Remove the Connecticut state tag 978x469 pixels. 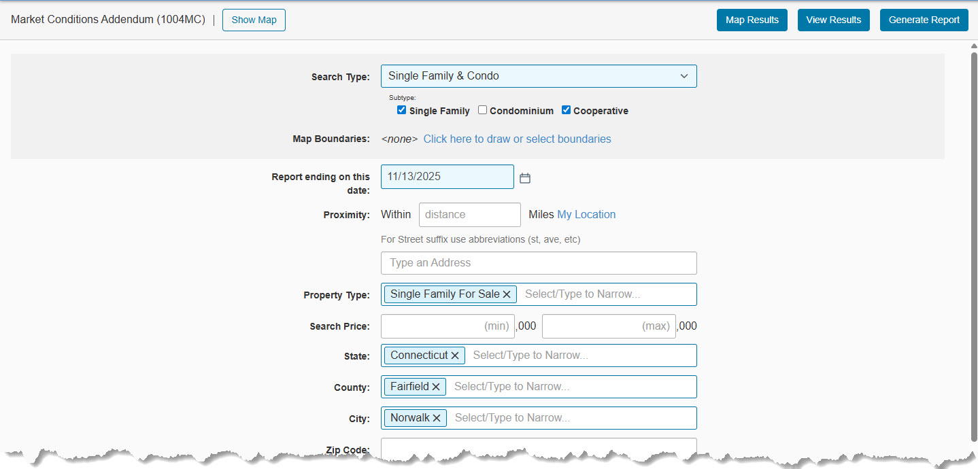point(455,355)
